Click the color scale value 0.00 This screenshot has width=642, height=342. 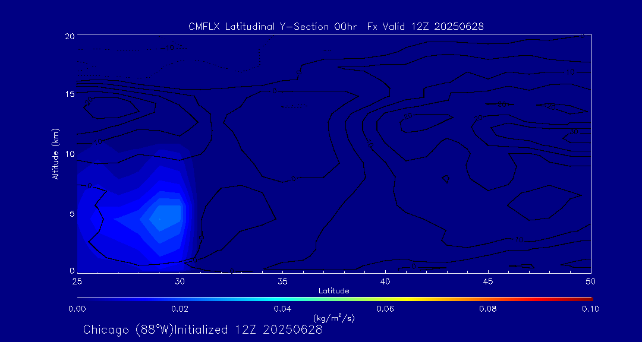click(x=77, y=309)
